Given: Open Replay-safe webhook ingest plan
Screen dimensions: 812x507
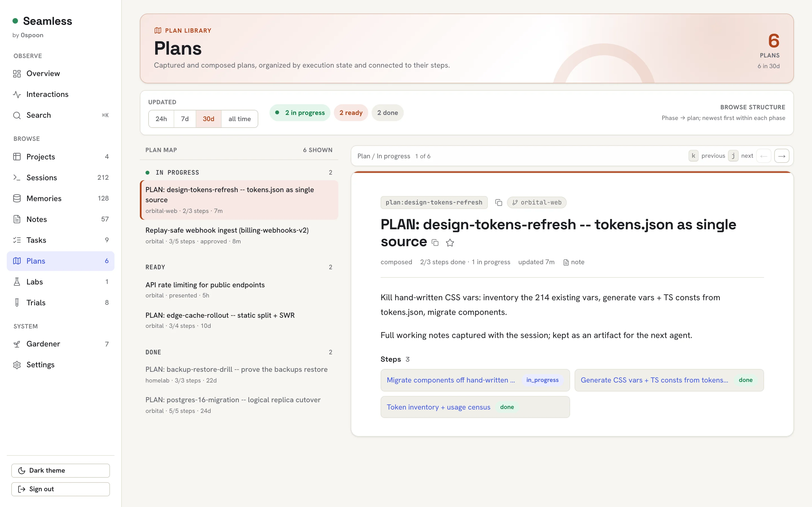Looking at the screenshot, I should 239,235.
